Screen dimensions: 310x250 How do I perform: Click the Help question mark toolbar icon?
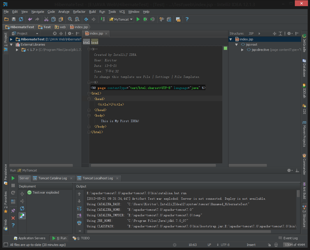pyautogui.click(x=187, y=19)
